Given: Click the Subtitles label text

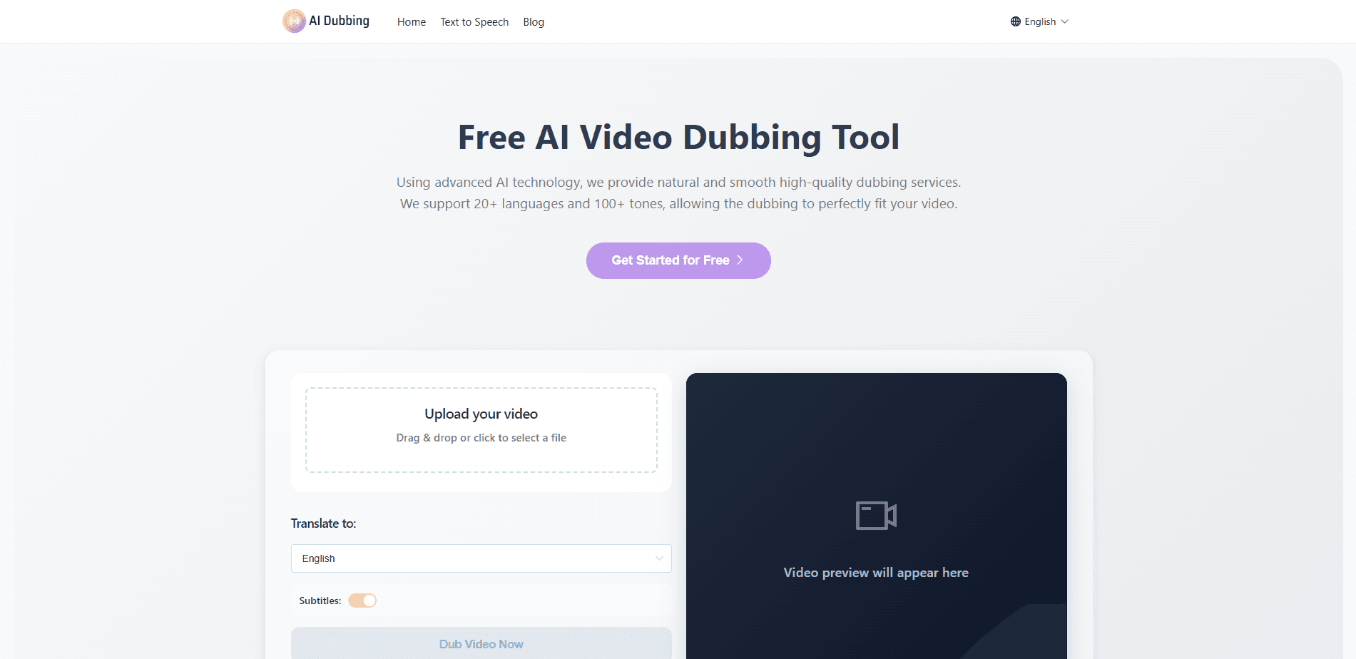Looking at the screenshot, I should coord(320,601).
